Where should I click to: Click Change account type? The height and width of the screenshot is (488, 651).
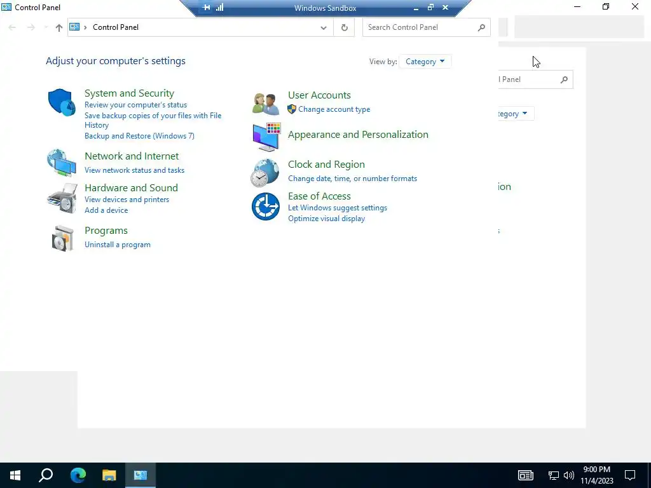point(334,109)
